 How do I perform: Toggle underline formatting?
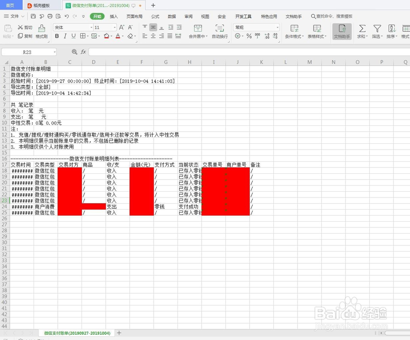(73, 36)
